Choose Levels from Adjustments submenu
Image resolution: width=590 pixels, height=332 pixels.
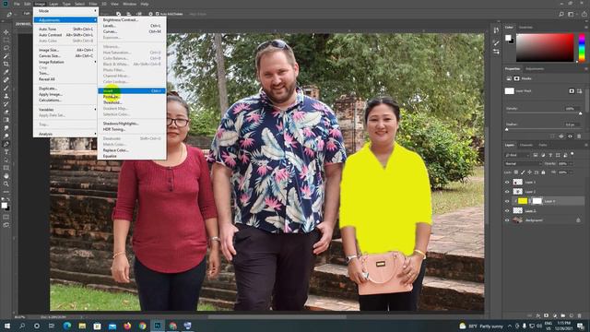click(132, 26)
